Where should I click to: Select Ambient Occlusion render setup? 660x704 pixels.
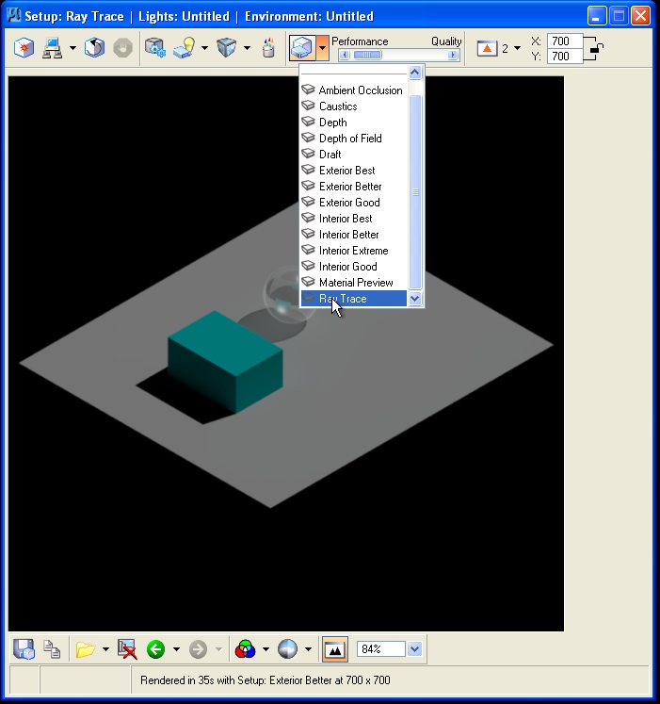point(353,90)
